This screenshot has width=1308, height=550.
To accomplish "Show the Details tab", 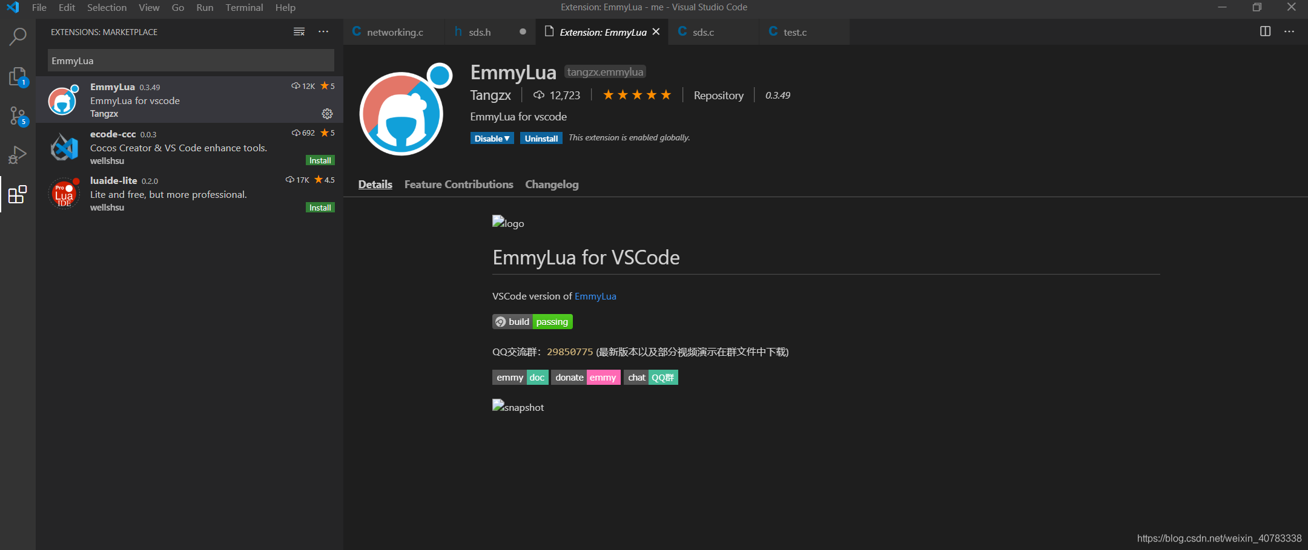I will (x=375, y=185).
